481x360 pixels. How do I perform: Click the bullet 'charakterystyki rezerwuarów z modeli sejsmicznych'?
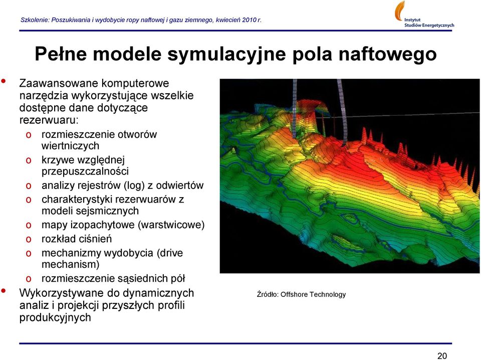click(x=113, y=205)
